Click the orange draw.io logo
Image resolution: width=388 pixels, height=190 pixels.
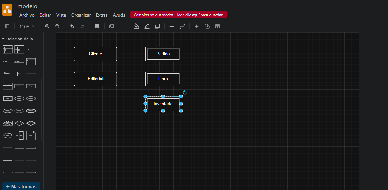(x=7, y=10)
